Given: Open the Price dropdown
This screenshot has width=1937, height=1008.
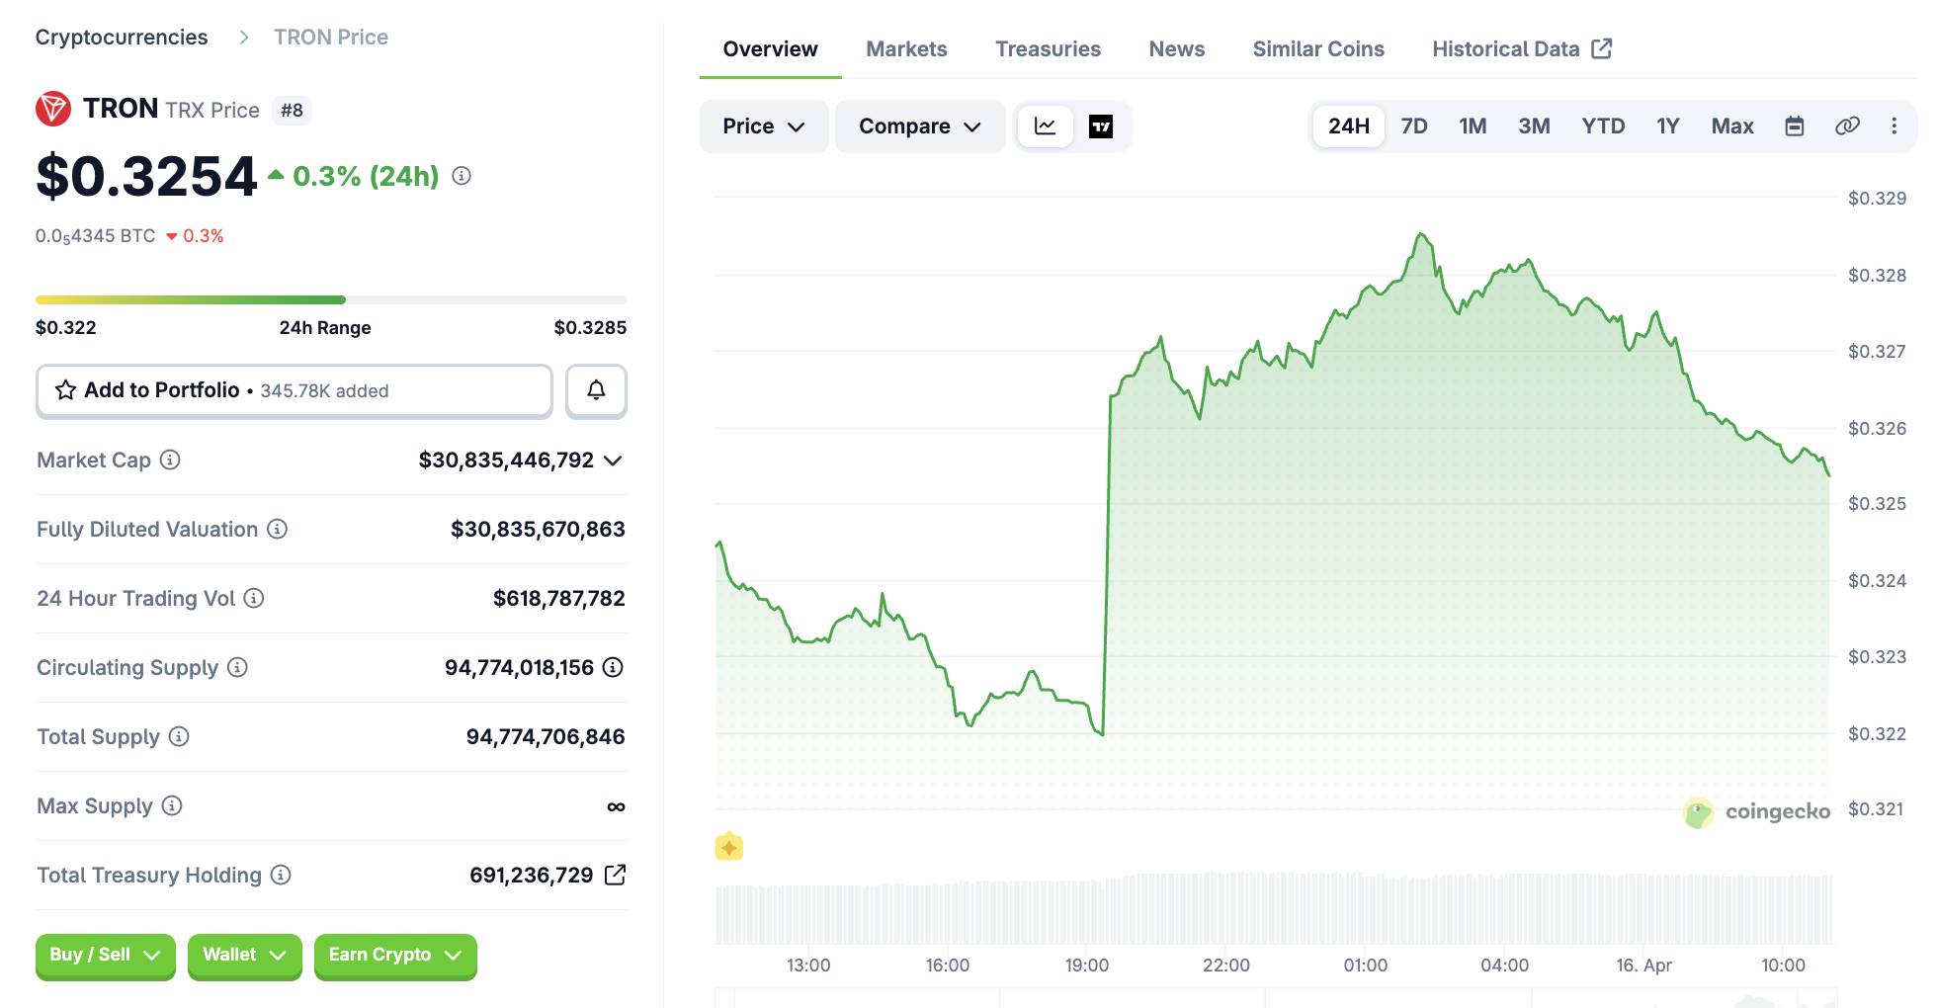Looking at the screenshot, I should 763,126.
